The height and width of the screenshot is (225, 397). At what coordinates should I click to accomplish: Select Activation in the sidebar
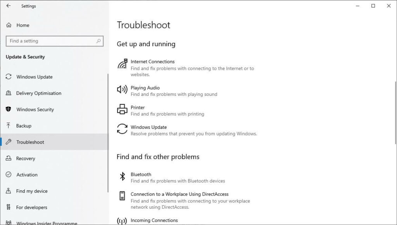point(27,175)
